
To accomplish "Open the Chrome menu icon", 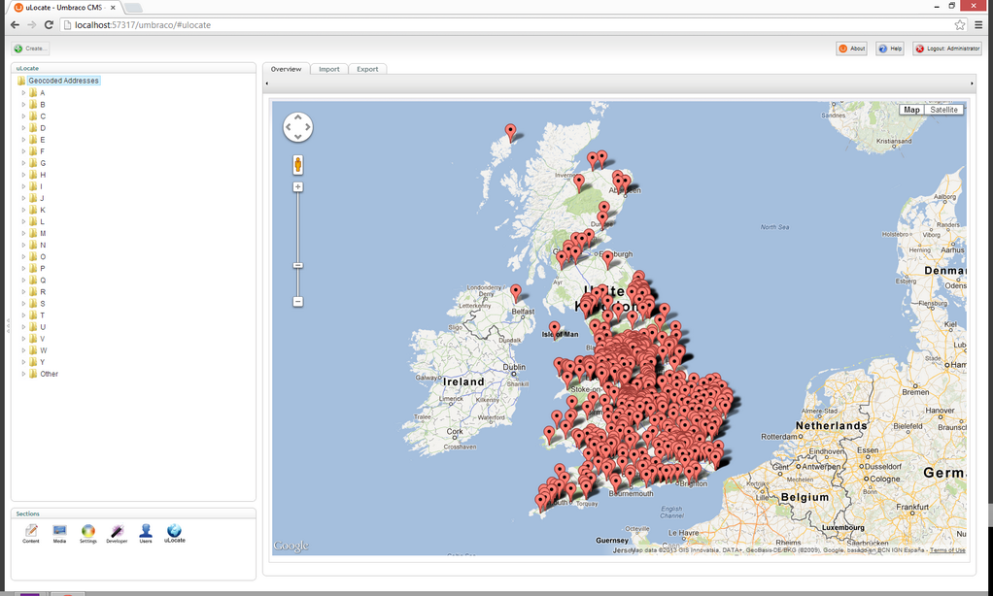I will click(979, 24).
